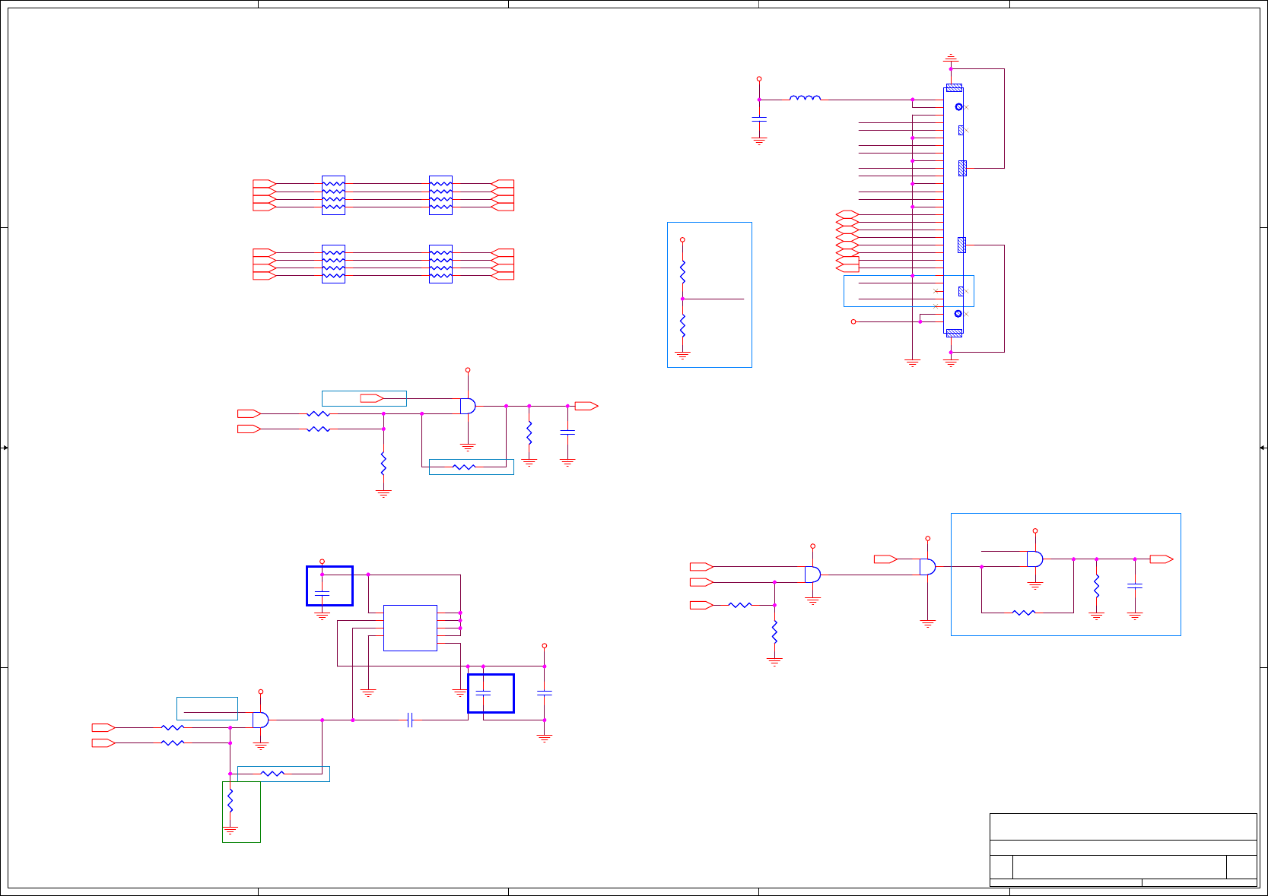This screenshot has height=896, width=1268.
Task: Click the light-blue box across the connector's lower pins
Action: pos(909,291)
